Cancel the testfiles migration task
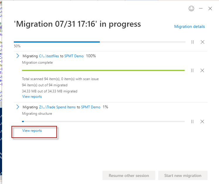The height and width of the screenshot is (184, 219). point(202,70)
